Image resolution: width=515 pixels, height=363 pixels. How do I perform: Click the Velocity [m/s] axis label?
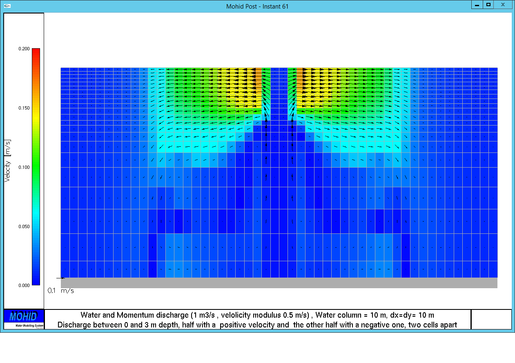(x=7, y=161)
